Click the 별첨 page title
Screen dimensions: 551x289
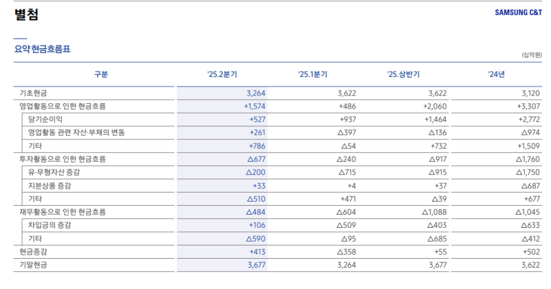pyautogui.click(x=26, y=14)
